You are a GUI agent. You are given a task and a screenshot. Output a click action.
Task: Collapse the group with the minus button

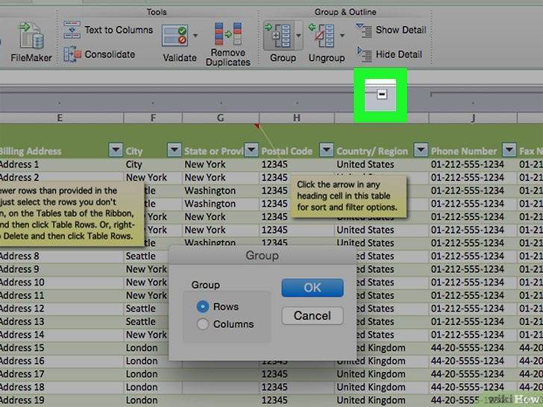[381, 95]
